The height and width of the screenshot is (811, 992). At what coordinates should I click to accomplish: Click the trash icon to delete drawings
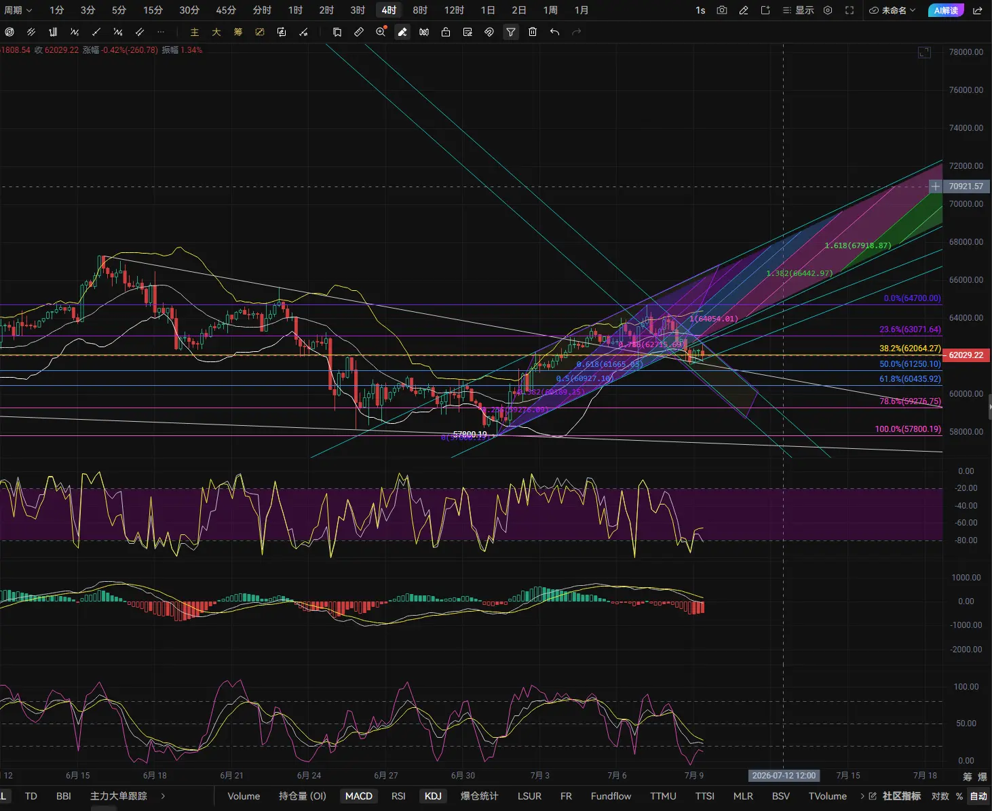click(533, 32)
